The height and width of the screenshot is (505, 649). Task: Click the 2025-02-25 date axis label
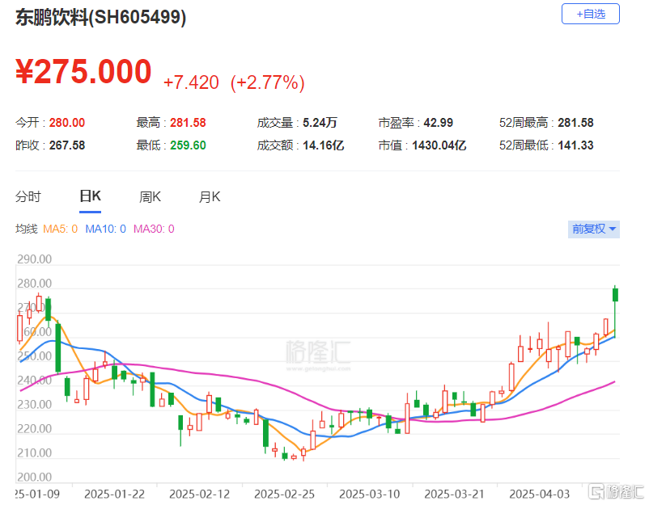tap(284, 494)
